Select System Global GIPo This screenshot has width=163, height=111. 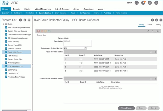[x=15, y=59]
